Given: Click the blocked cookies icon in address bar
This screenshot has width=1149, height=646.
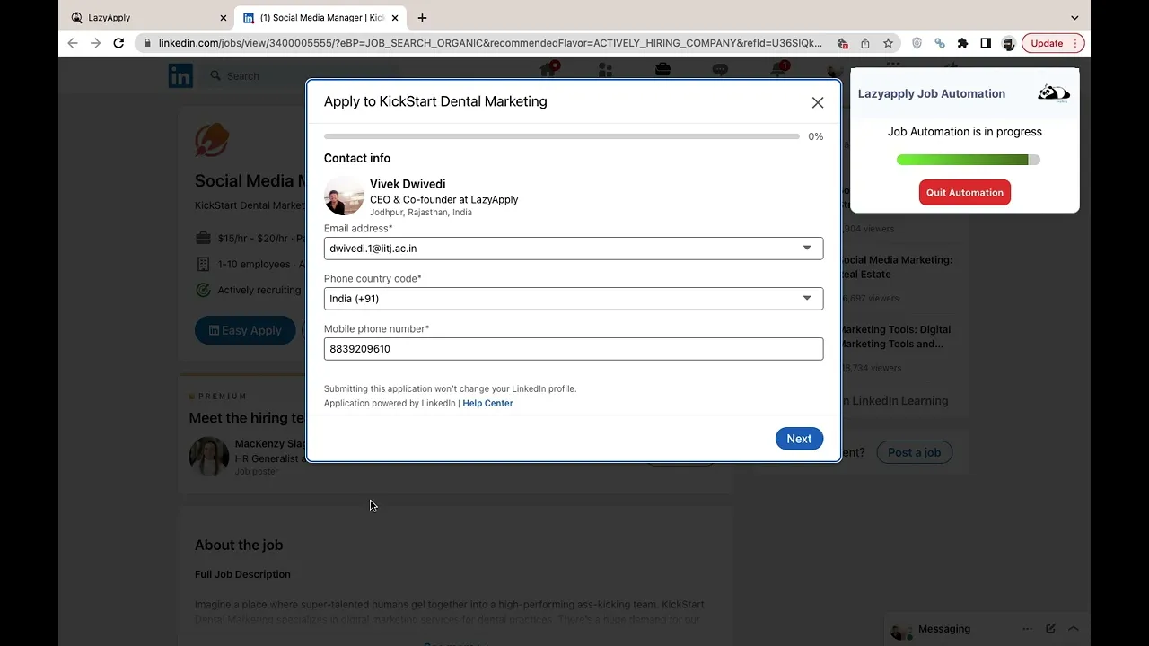Looking at the screenshot, I should (x=842, y=43).
